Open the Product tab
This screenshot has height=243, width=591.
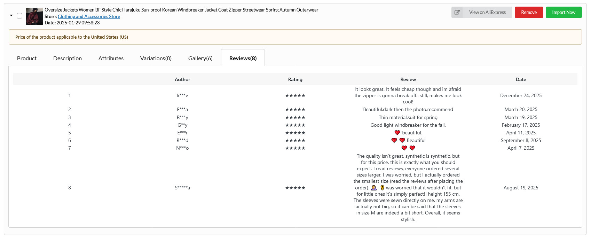click(27, 58)
